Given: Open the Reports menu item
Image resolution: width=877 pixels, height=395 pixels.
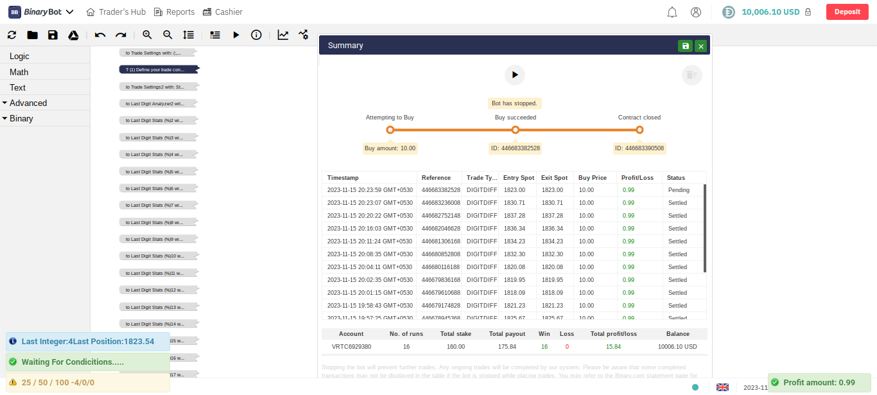Looking at the screenshot, I should click(174, 12).
